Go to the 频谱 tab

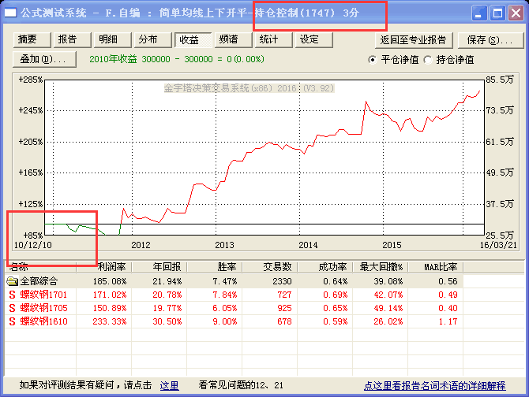pyautogui.click(x=228, y=40)
